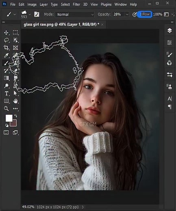Click the Flow label in options bar
The width and height of the screenshot is (176, 211).
[146, 14]
